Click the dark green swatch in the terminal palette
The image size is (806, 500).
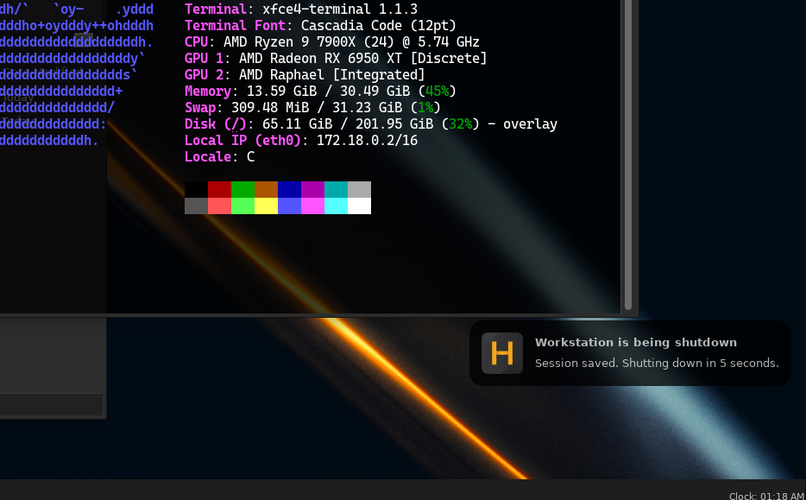tap(242, 189)
